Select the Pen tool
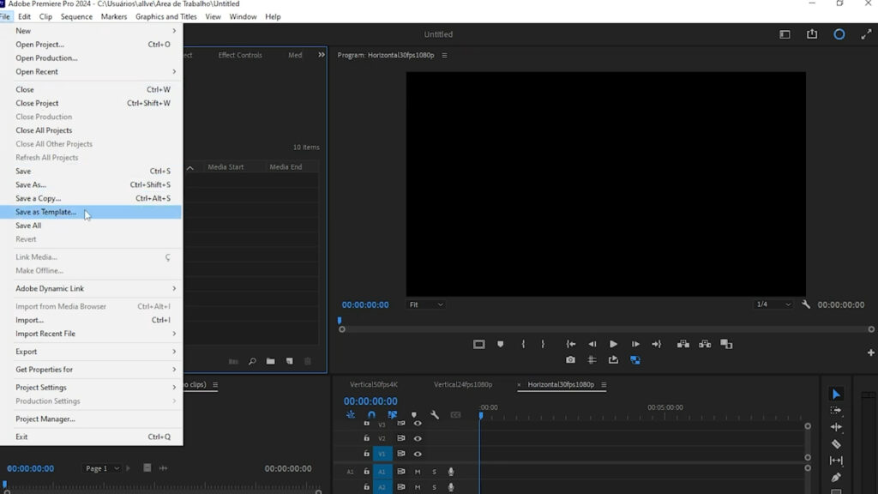Viewport: 878px width, 494px height. click(x=836, y=477)
